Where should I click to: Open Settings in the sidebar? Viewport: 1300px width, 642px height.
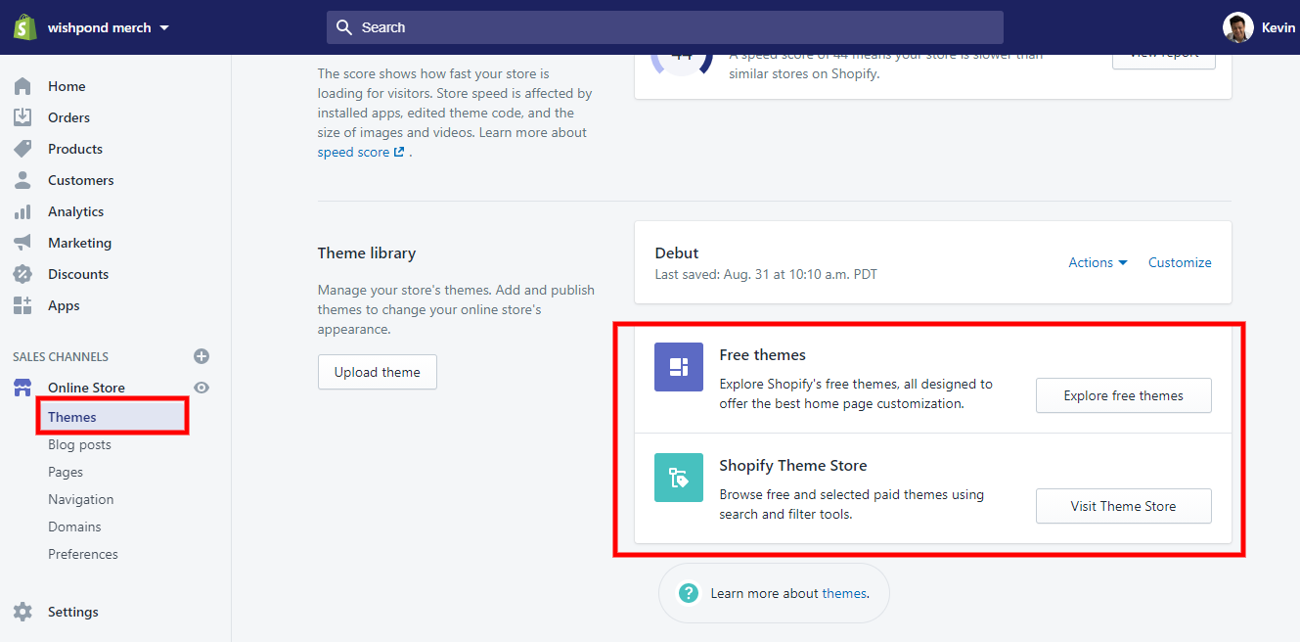[x=73, y=612]
